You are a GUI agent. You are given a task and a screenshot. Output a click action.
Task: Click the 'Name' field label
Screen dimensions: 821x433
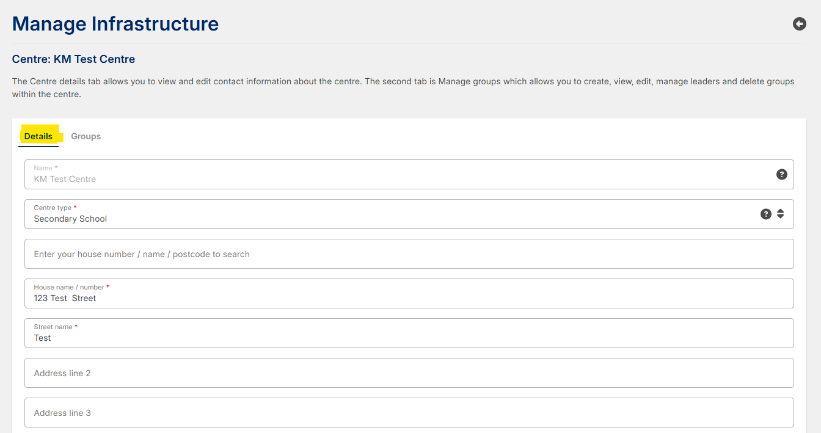[43, 168]
